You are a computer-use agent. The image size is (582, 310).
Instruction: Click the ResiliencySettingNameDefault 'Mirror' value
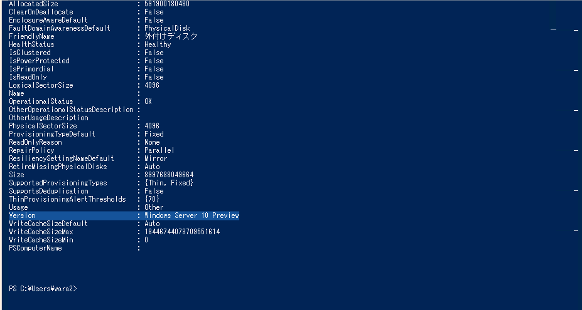pos(156,158)
